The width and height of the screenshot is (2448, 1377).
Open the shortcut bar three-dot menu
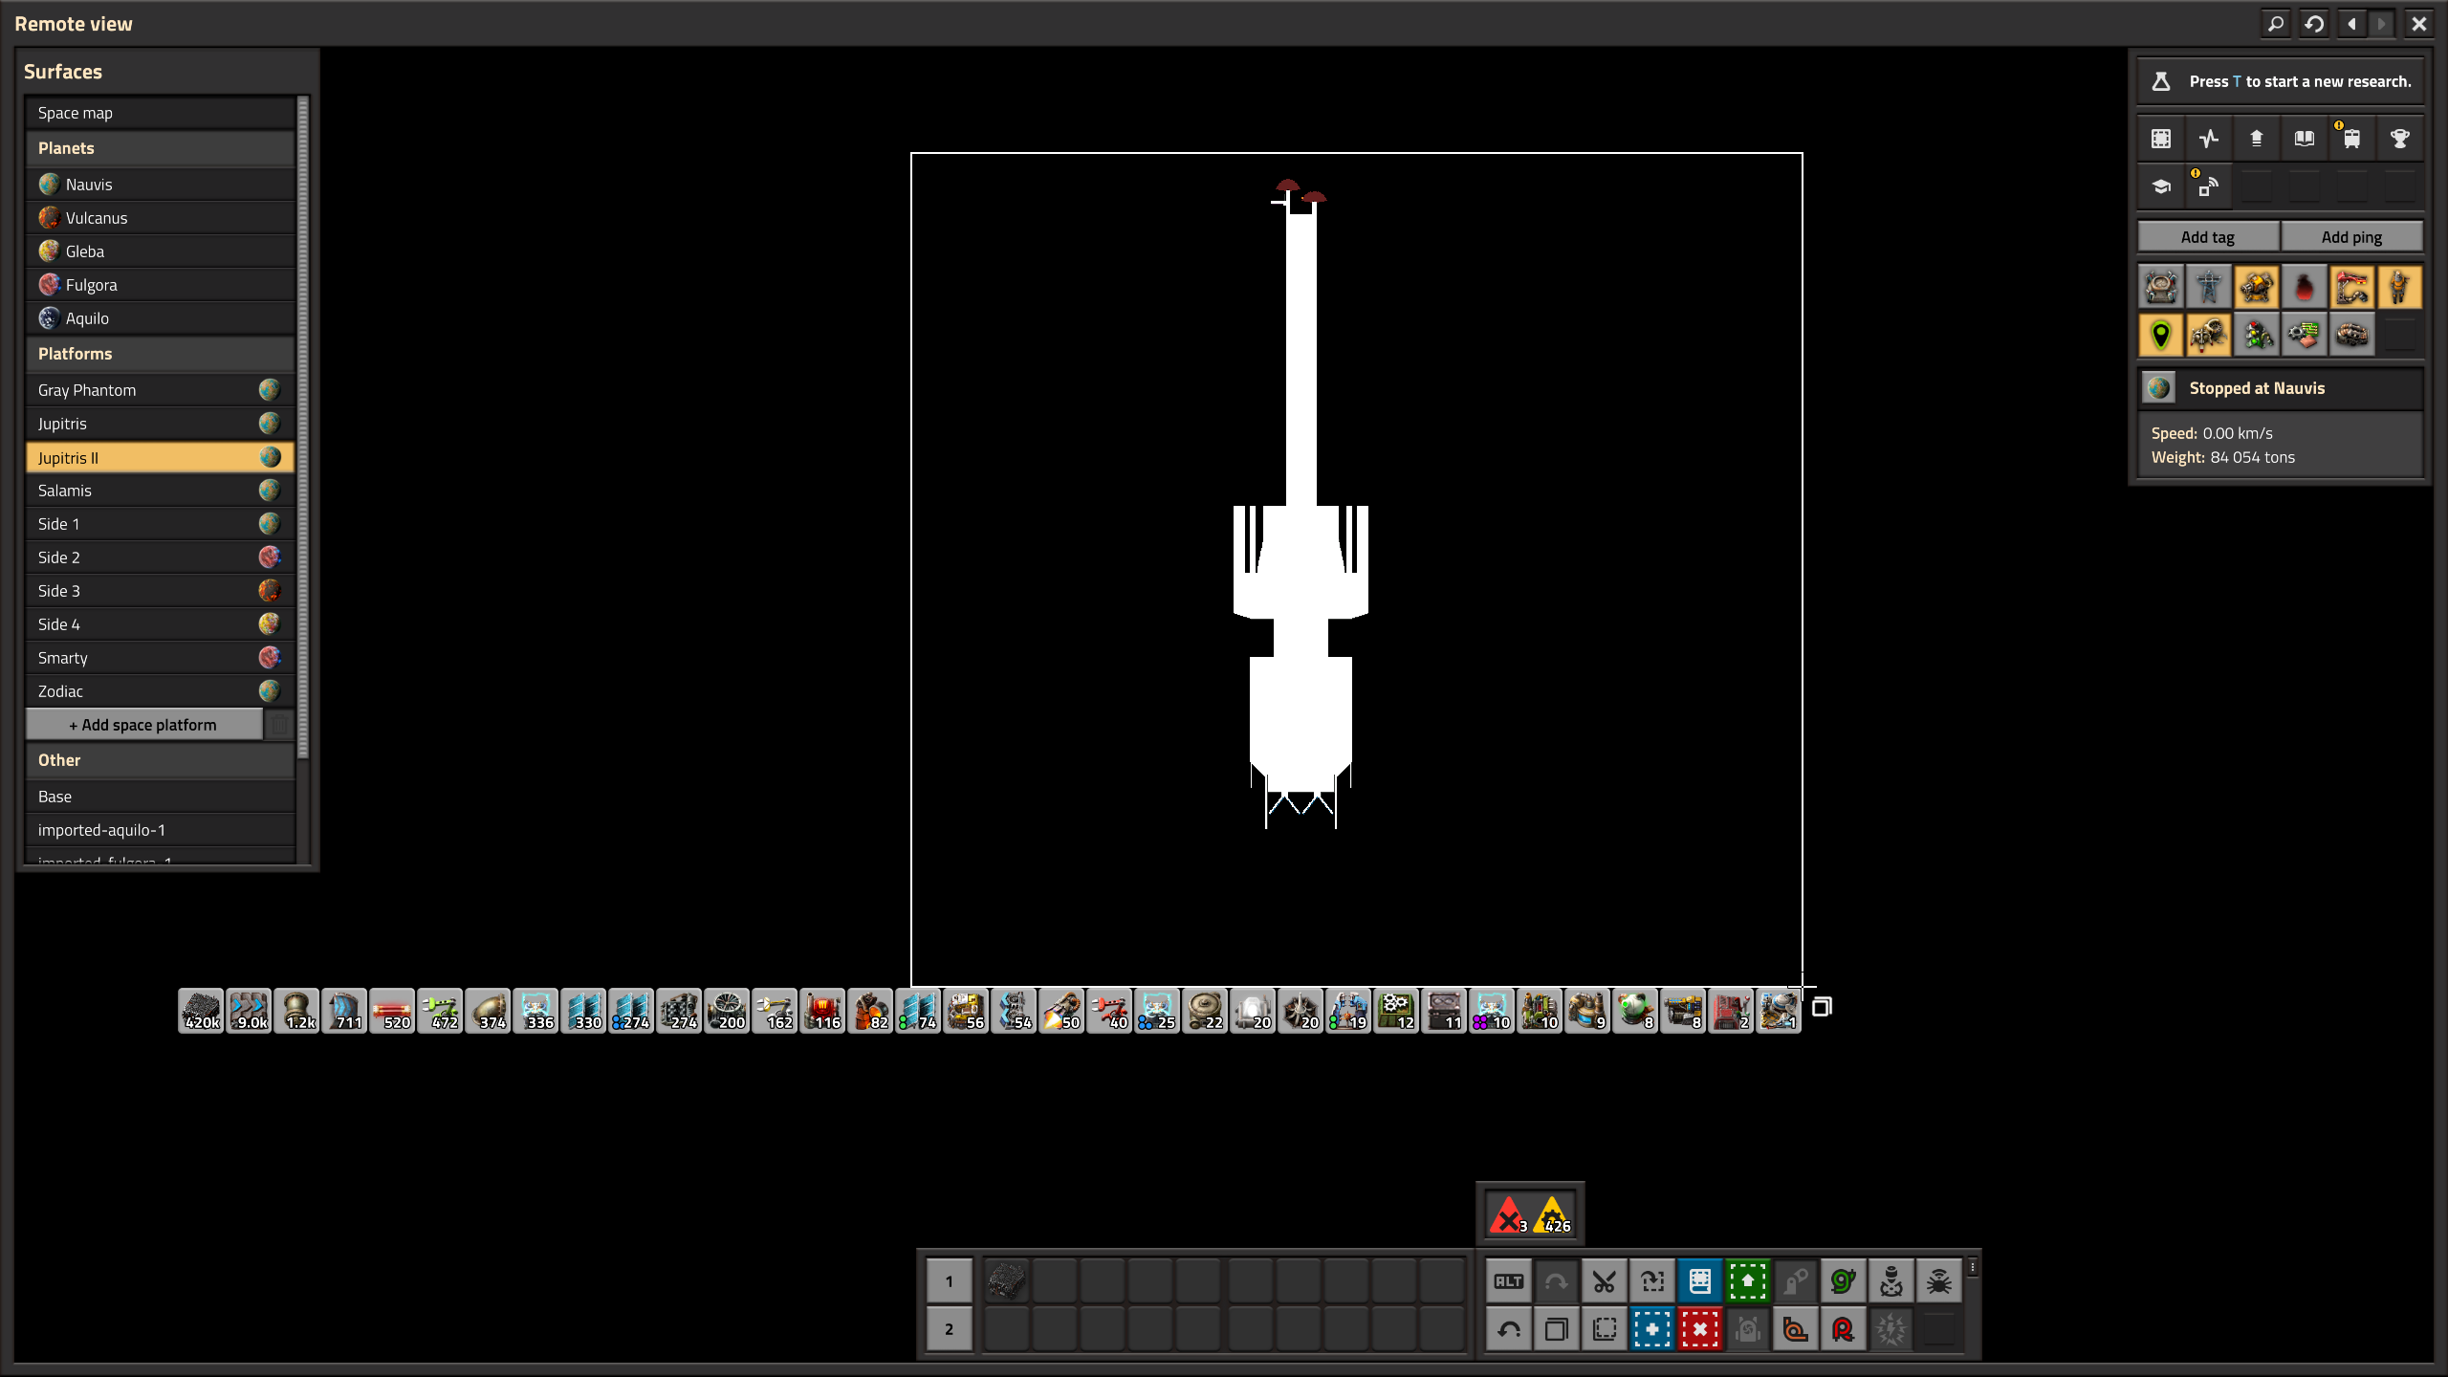[1972, 1268]
